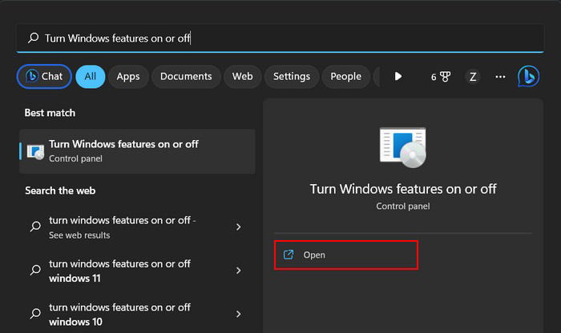
Task: Switch to the Documents filter tab
Action: pos(186,77)
